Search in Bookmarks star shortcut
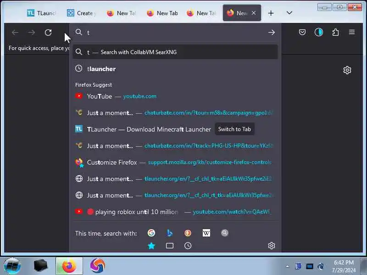Image resolution: width=367 pixels, height=275 pixels. tap(151, 246)
